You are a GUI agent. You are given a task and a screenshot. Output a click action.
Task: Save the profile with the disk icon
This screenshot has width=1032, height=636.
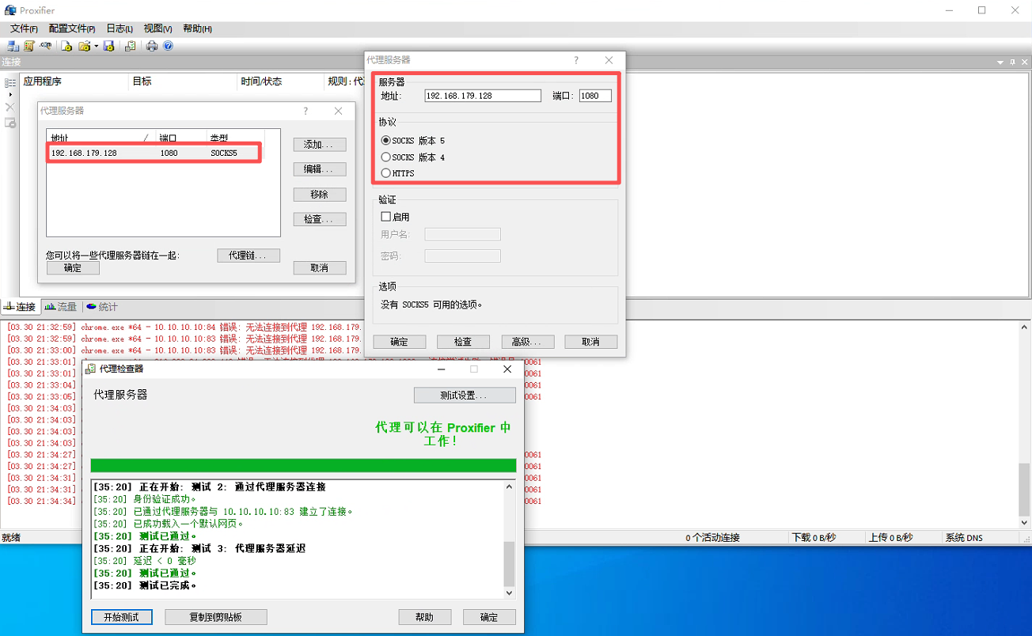coord(109,46)
